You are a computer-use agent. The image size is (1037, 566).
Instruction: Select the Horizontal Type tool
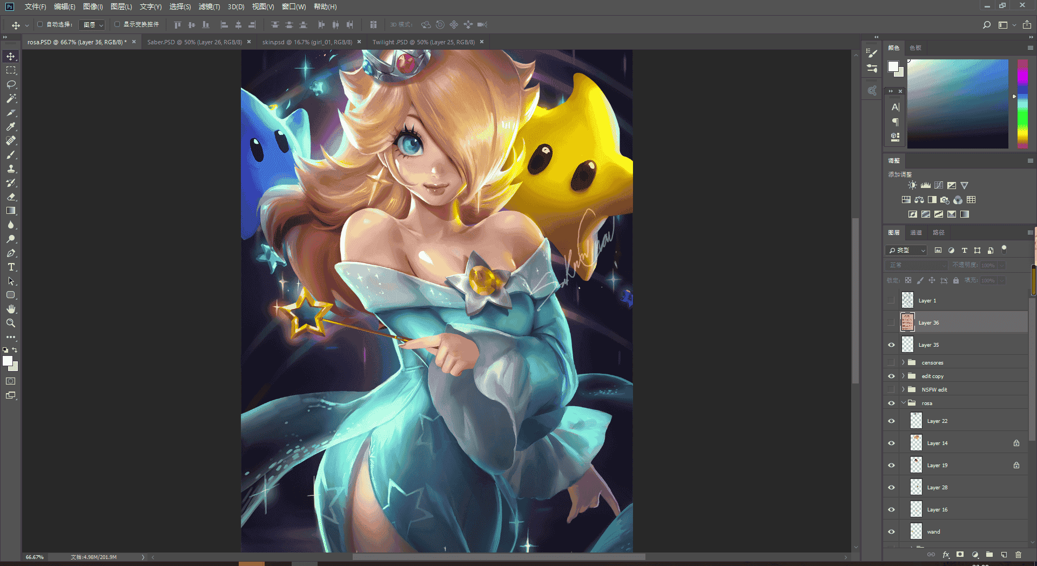coord(11,267)
